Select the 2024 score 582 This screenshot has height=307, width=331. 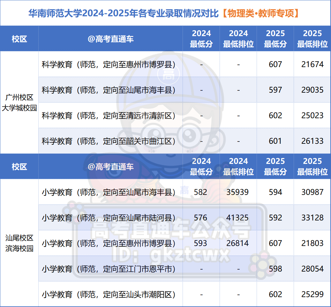(x=200, y=192)
